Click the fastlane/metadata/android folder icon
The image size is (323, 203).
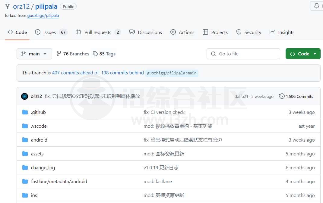pyautogui.click(x=25, y=181)
